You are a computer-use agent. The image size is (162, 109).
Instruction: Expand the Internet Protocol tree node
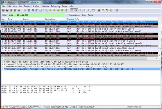click(x=3, y=67)
